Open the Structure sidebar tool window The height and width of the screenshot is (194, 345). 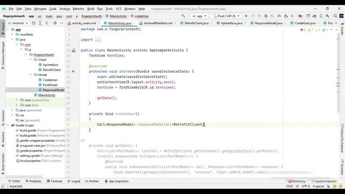click(3, 118)
